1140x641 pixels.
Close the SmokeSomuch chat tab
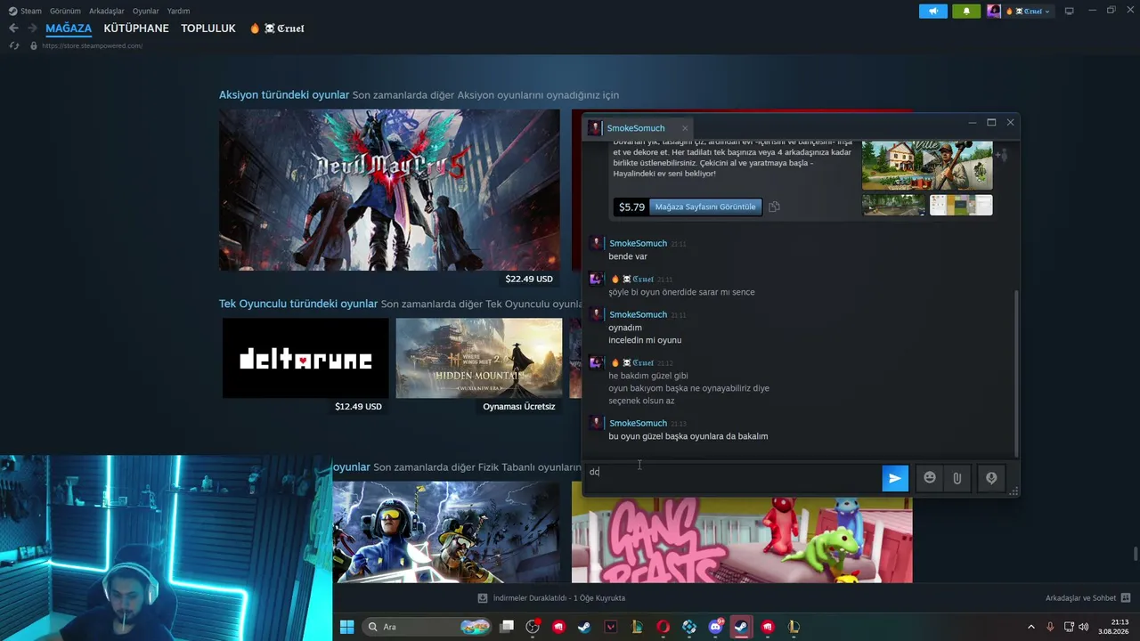click(x=684, y=128)
